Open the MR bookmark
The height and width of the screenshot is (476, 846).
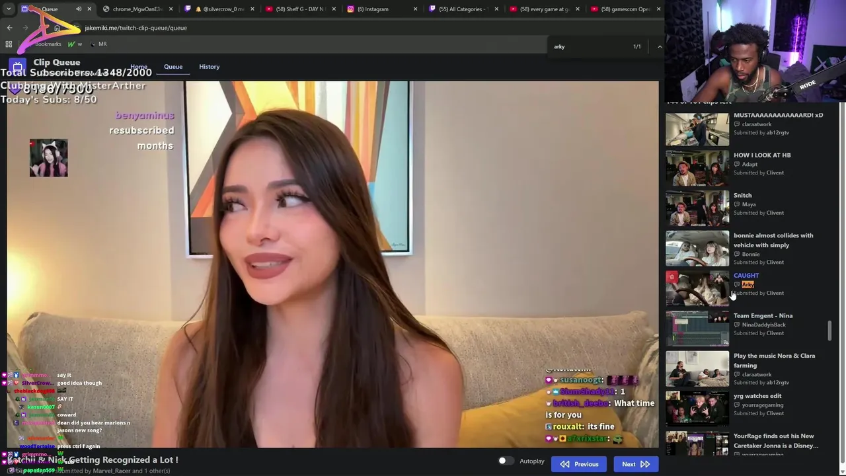(98, 44)
